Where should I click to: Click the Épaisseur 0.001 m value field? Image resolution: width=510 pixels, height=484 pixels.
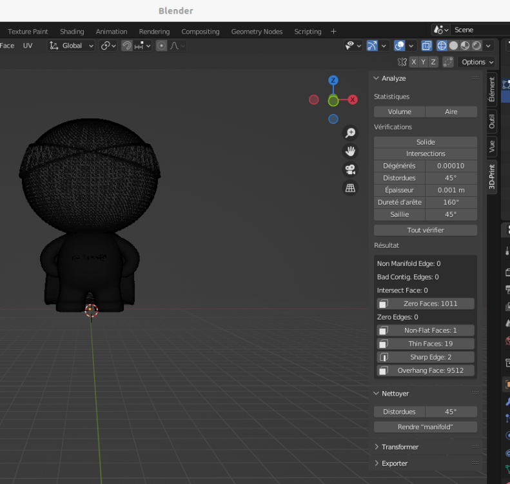tap(451, 190)
